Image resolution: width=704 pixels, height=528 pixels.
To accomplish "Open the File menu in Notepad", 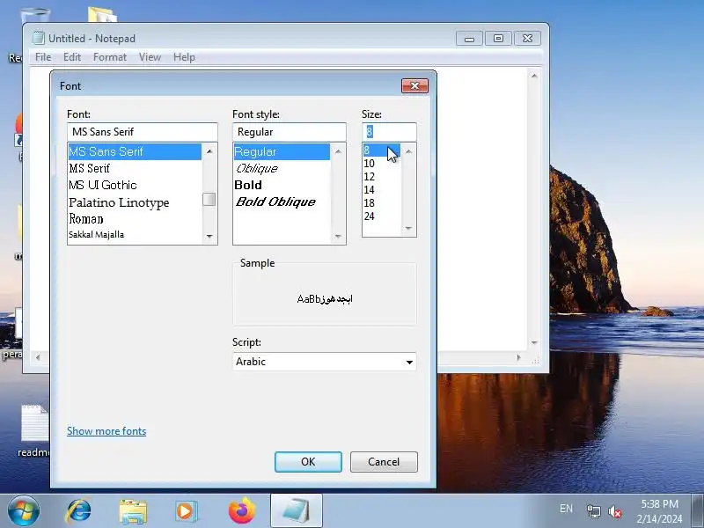I will [43, 57].
